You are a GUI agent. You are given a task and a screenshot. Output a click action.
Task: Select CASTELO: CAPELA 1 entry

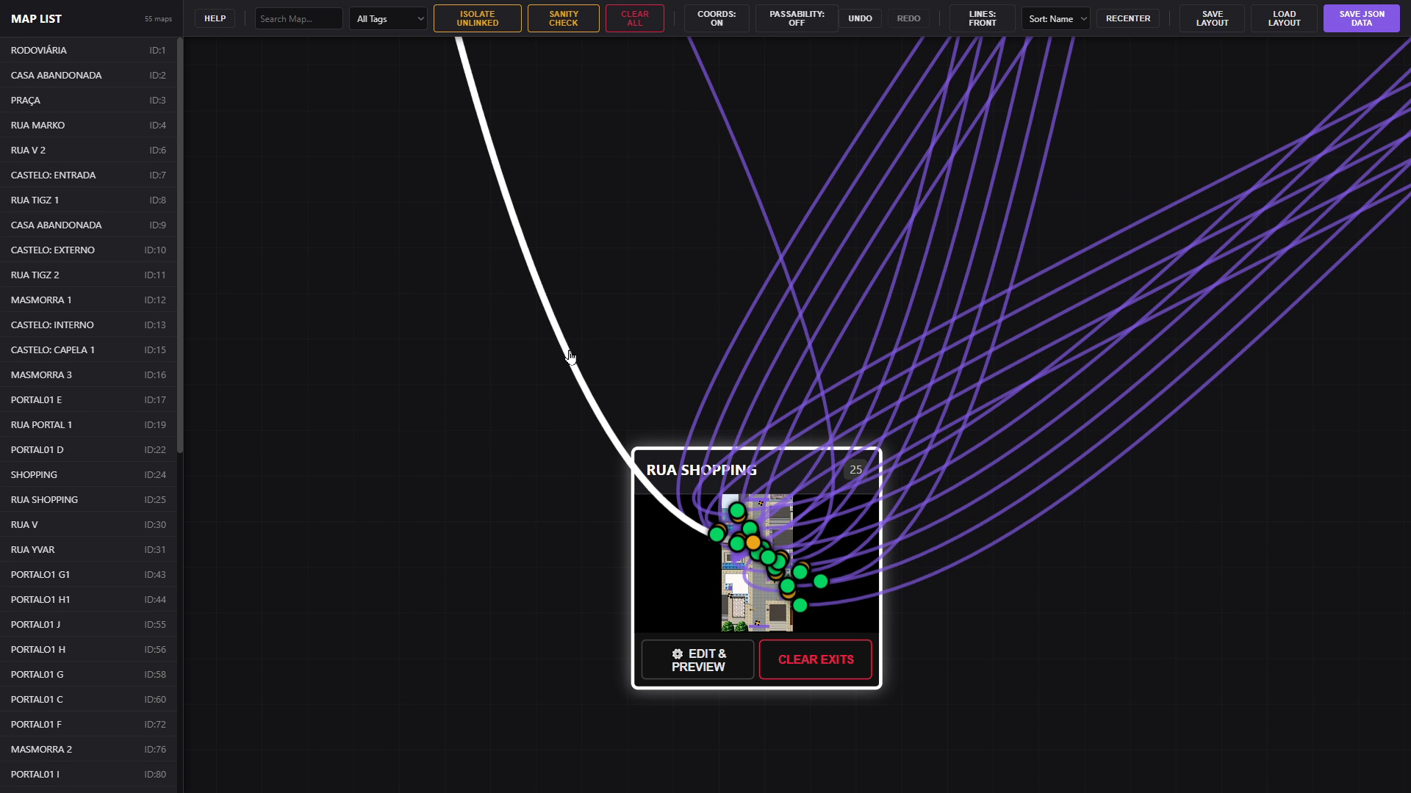point(88,350)
